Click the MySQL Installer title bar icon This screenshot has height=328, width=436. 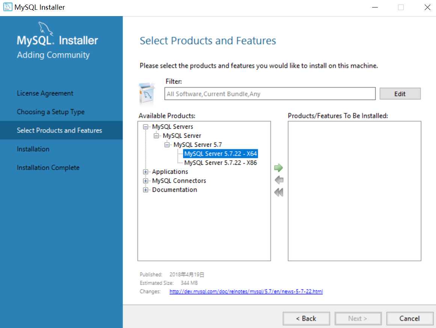(8, 7)
